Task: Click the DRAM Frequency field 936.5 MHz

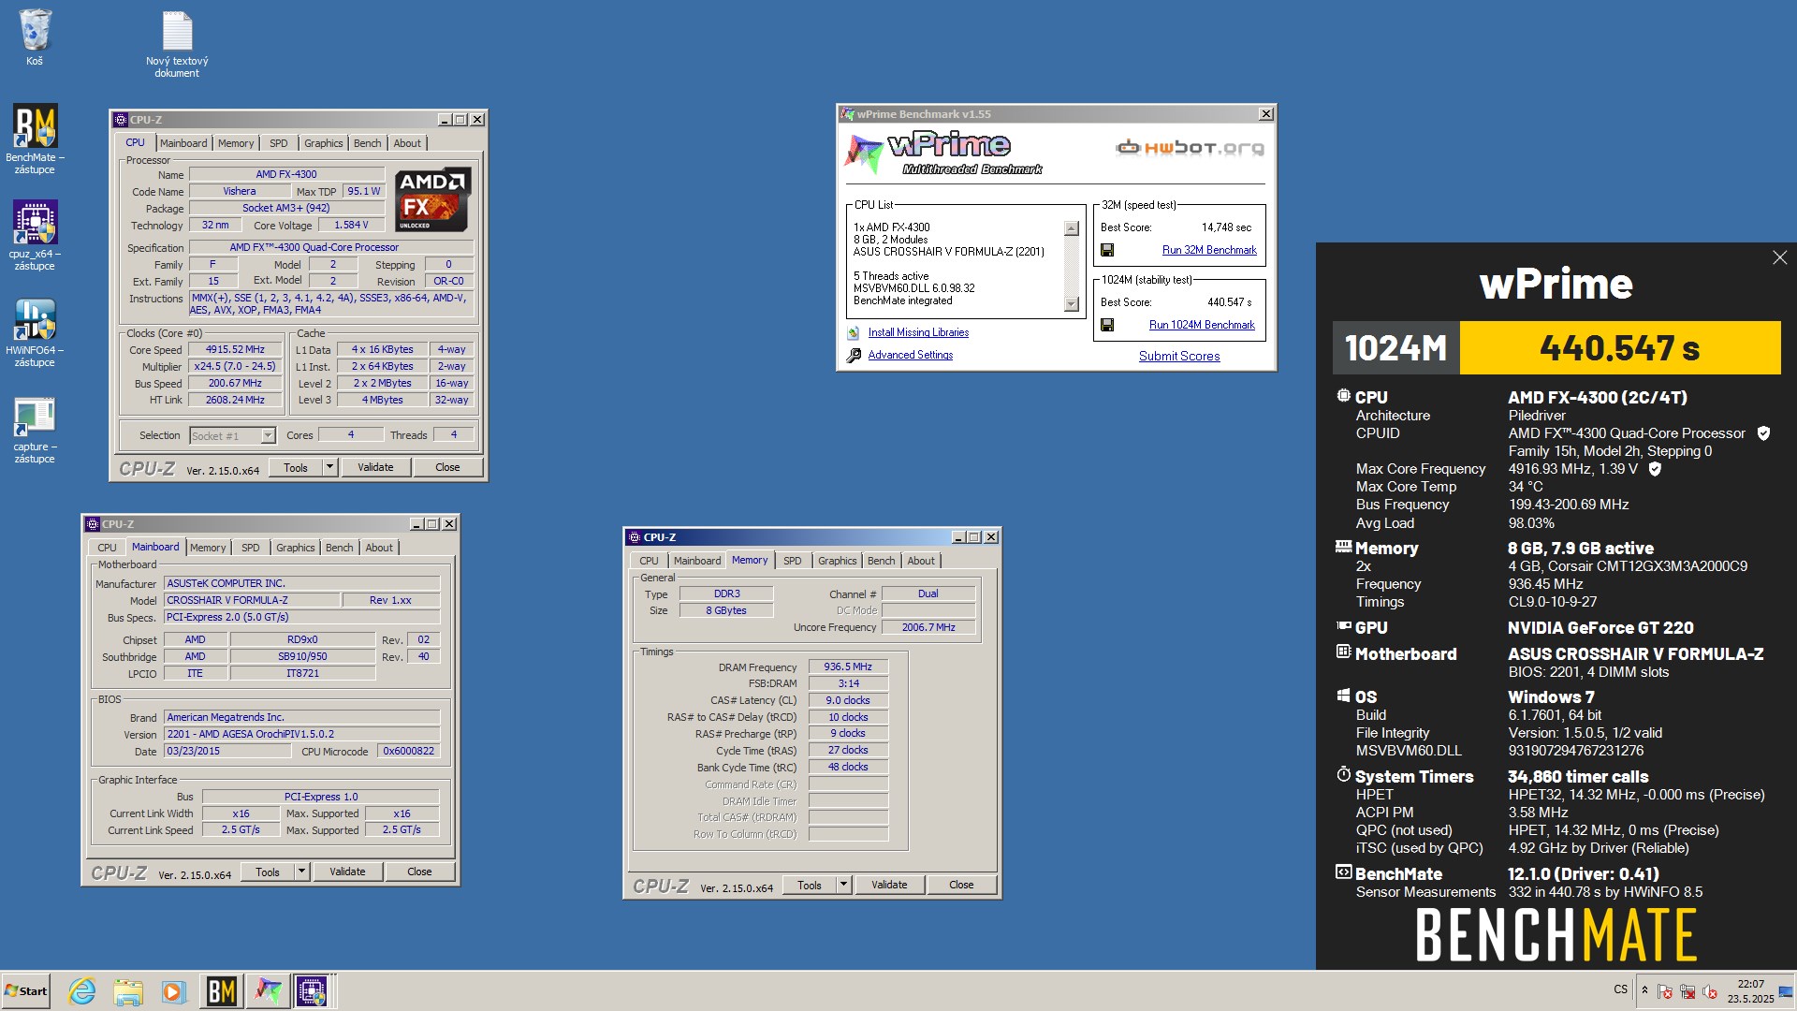Action: click(x=848, y=667)
